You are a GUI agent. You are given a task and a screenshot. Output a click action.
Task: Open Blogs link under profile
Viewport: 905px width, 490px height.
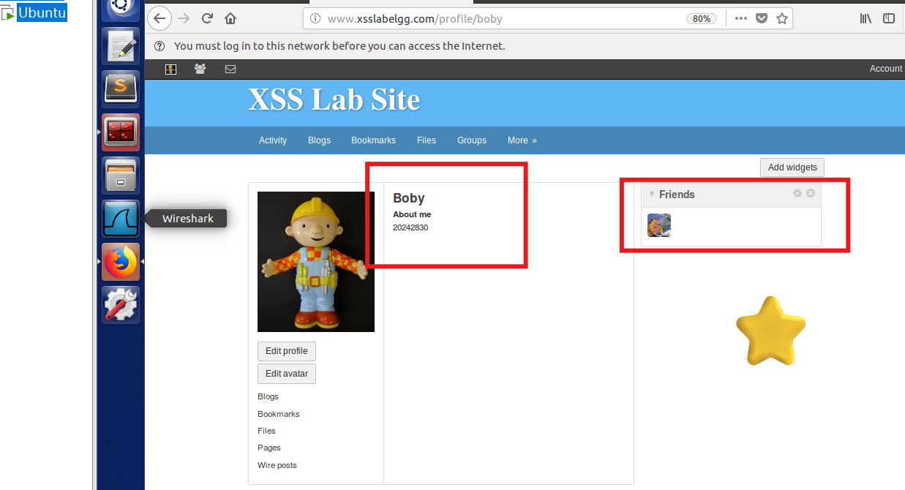tap(268, 396)
